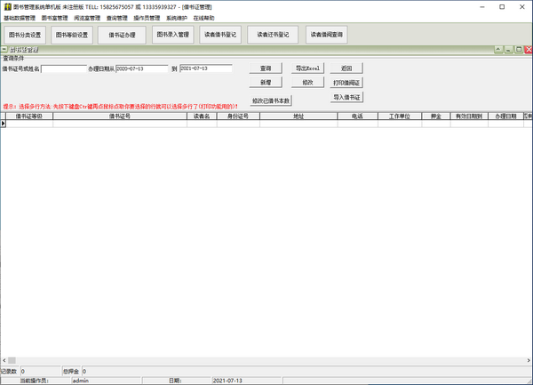Maximize the 借书证管理 child window

tap(519, 50)
